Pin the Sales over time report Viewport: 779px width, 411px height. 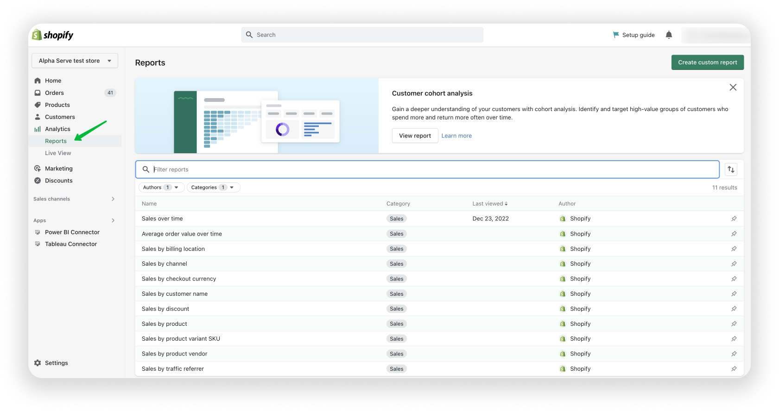tap(734, 219)
